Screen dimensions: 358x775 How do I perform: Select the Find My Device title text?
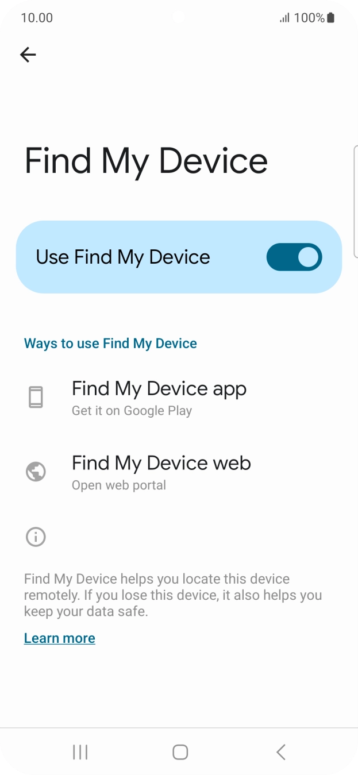click(146, 161)
